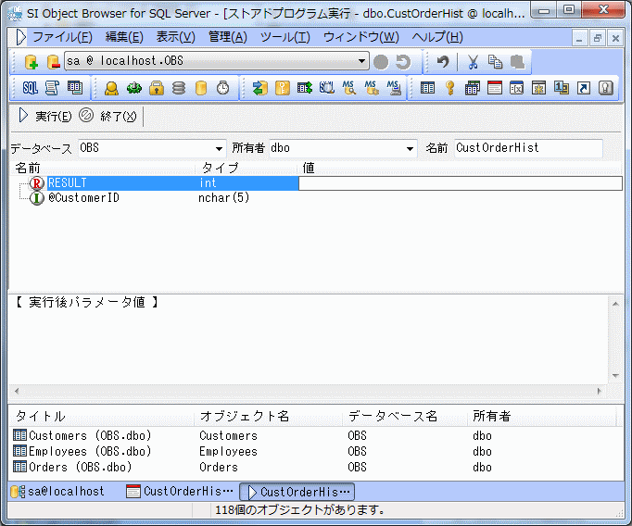This screenshot has width=632, height=526.
Task: Click the undo arrow icon
Action: pos(443,62)
